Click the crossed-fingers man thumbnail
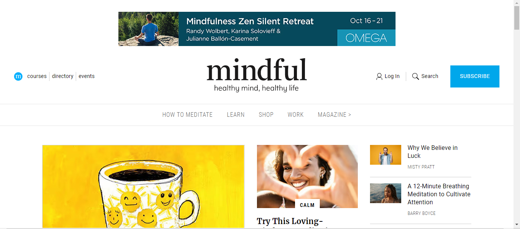The image size is (520, 229). (x=386, y=155)
